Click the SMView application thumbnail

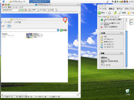(x=29, y=36)
